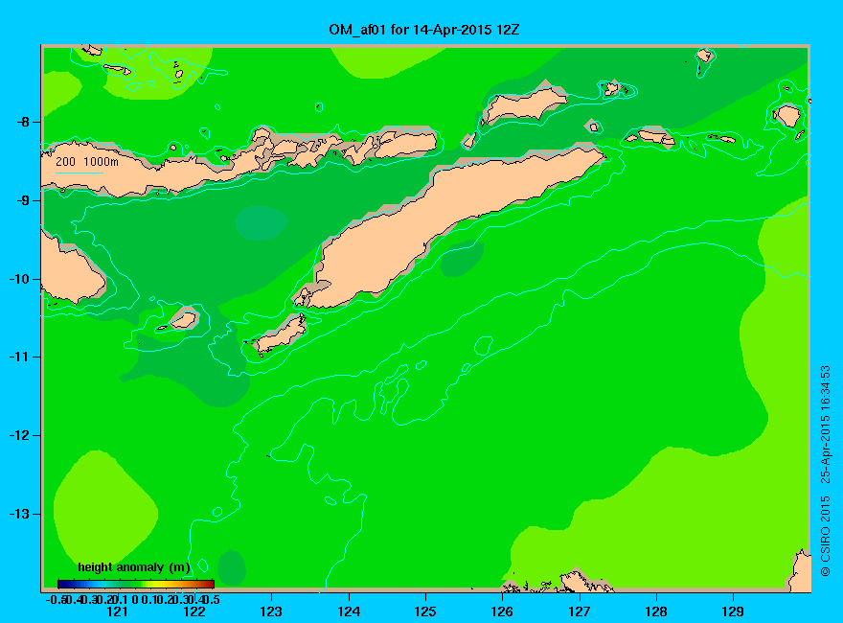The height and width of the screenshot is (623, 843).
Task: Click the '200 1000m' contour legend text
Action: pos(87,161)
